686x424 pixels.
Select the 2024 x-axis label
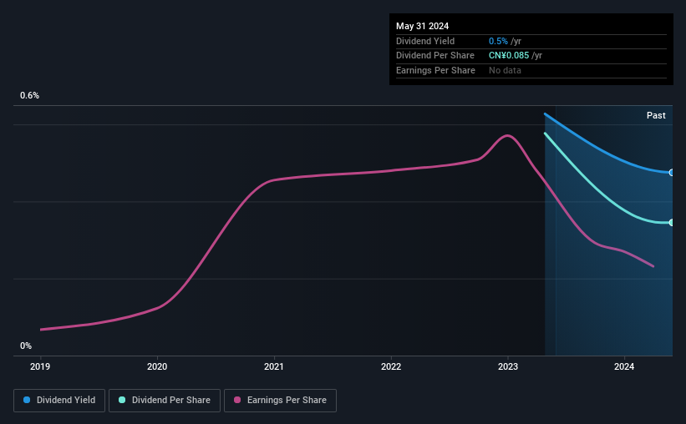(624, 366)
